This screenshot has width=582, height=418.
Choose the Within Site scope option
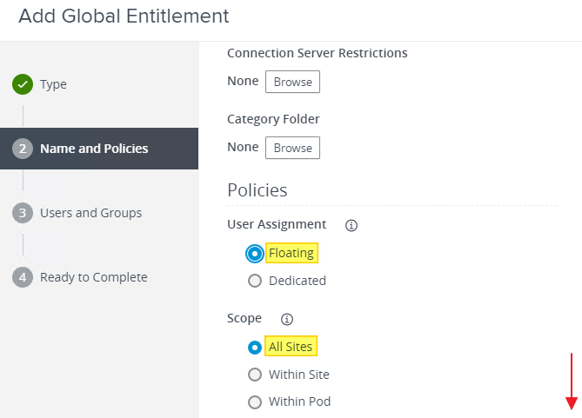255,375
